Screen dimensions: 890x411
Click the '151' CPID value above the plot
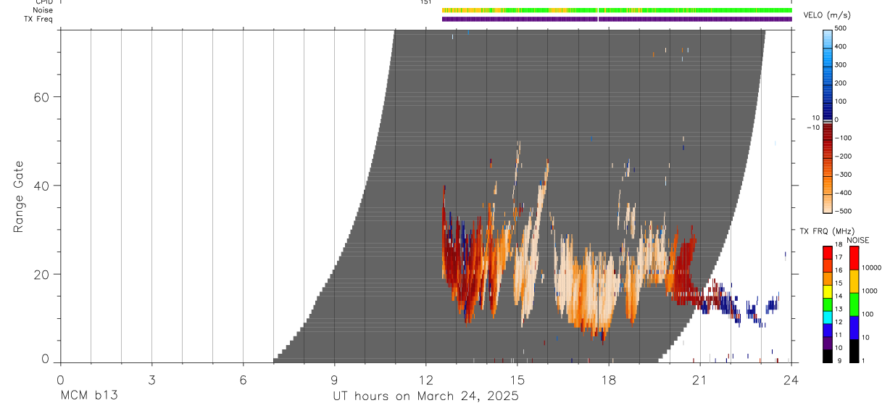(425, 2)
